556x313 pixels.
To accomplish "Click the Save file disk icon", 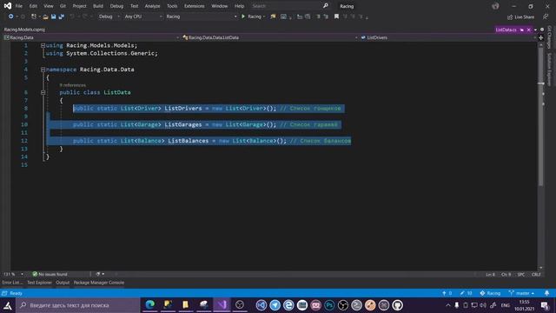I will (53, 17).
